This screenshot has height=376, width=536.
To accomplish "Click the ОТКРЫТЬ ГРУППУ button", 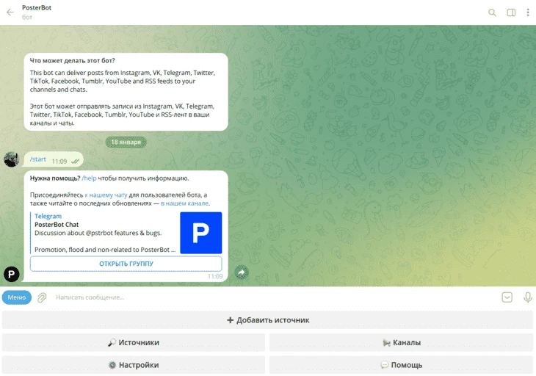I will tap(126, 264).
